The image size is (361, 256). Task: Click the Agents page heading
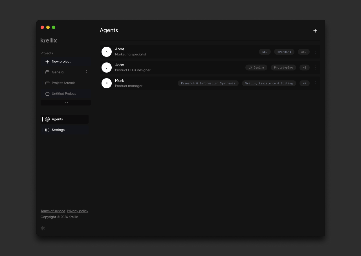click(x=109, y=30)
